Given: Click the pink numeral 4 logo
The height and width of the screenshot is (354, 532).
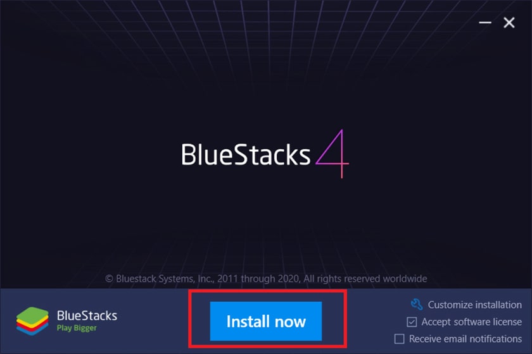Looking at the screenshot, I should 332,154.
